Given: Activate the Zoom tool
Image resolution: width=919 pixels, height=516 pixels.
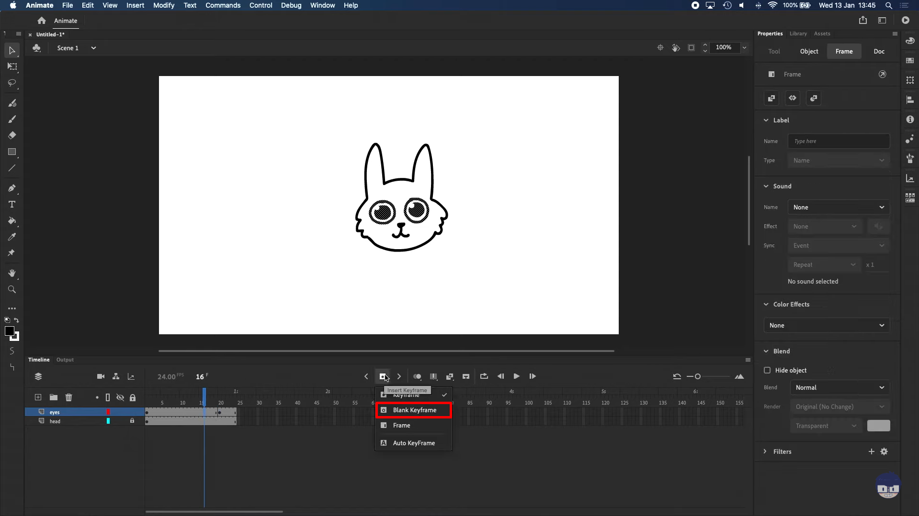Looking at the screenshot, I should point(11,289).
